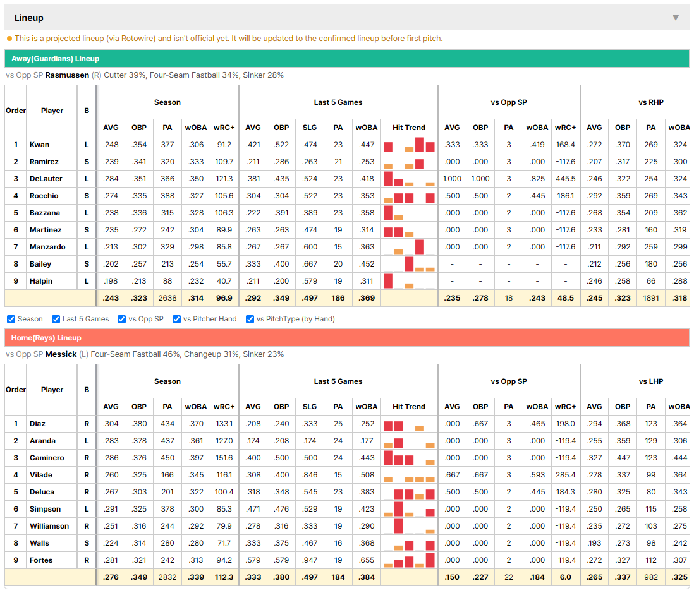The width and height of the screenshot is (694, 593).
Task: Sort Guardians table by season wRC+
Action: (224, 128)
